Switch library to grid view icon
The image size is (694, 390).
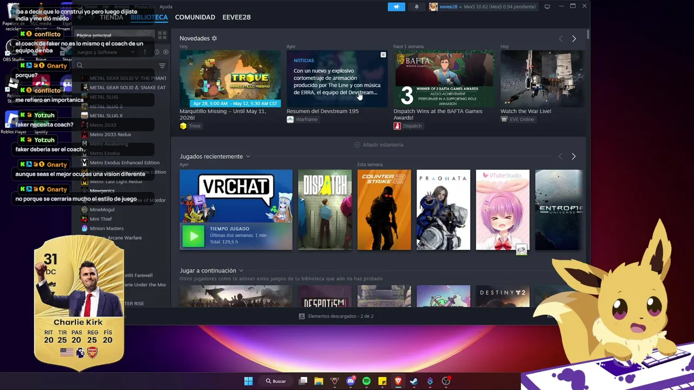point(162,35)
